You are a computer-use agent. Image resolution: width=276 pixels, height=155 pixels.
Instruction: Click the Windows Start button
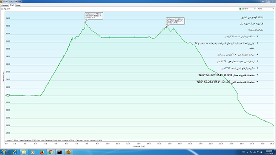[x=3, y=152]
